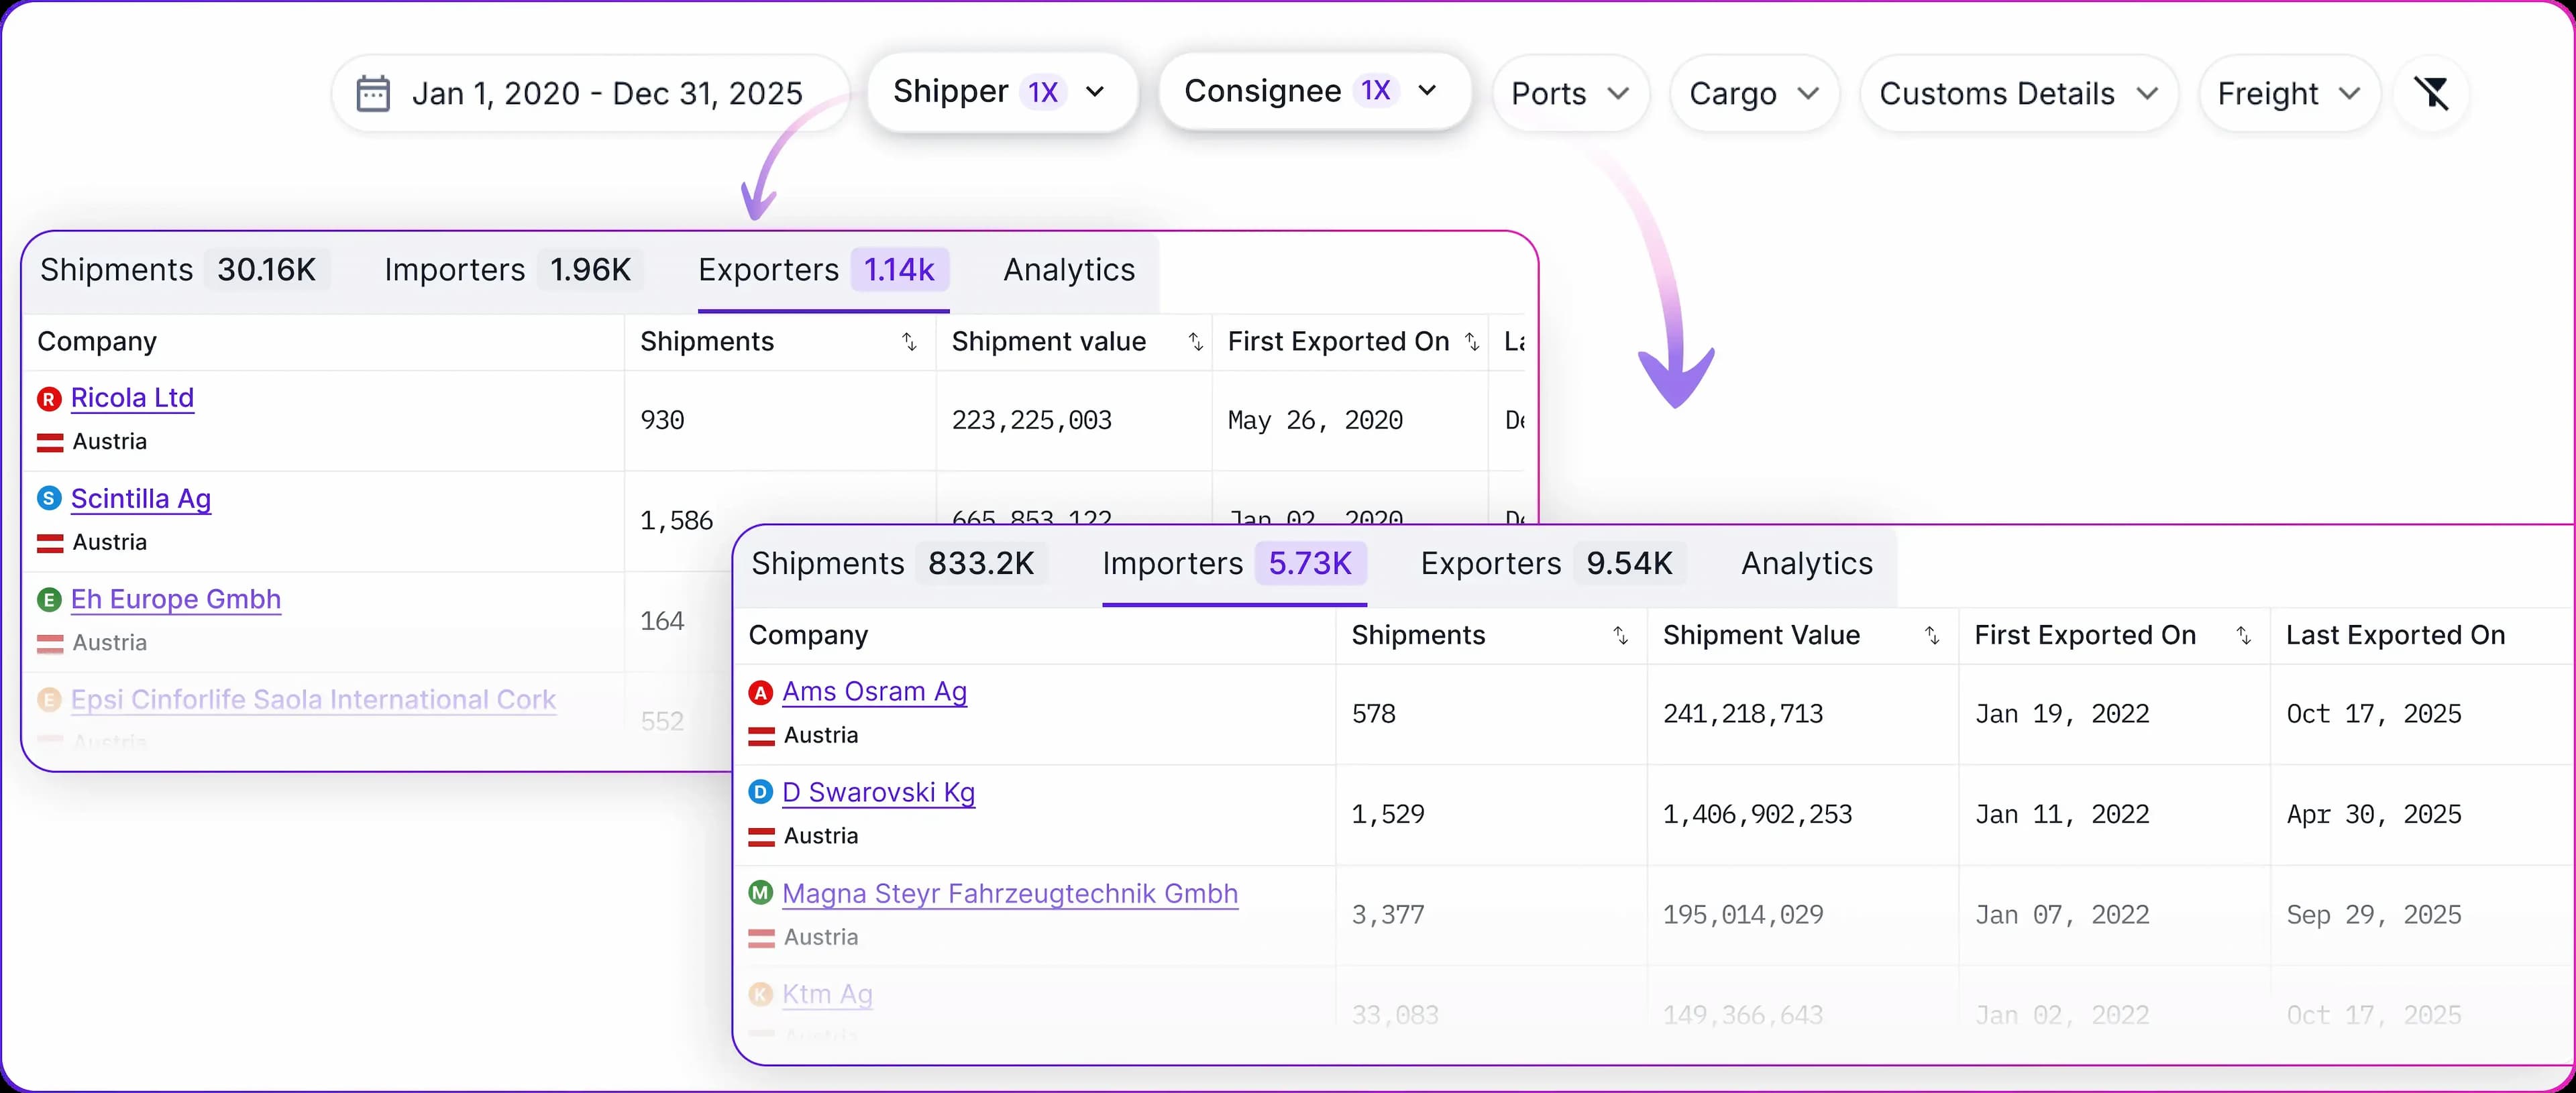Sort Importers table by First Exported On
The image size is (2576, 1093).
pos(2243,636)
